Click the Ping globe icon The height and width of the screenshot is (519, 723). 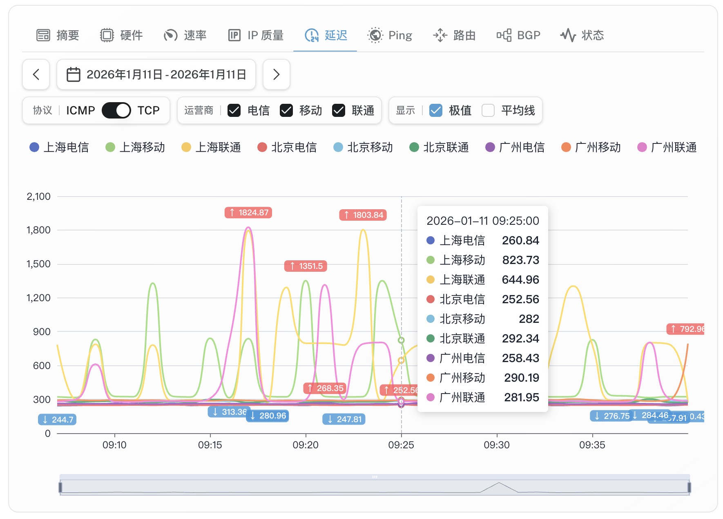click(x=375, y=35)
